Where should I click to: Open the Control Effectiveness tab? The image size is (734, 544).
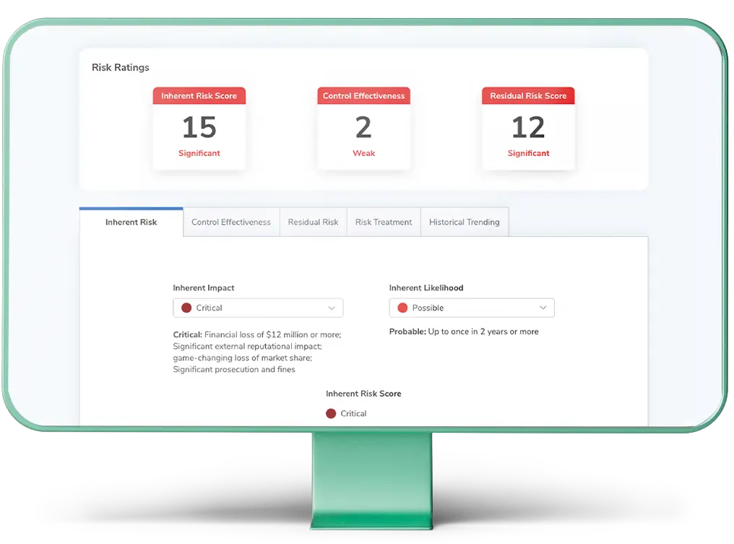(231, 222)
